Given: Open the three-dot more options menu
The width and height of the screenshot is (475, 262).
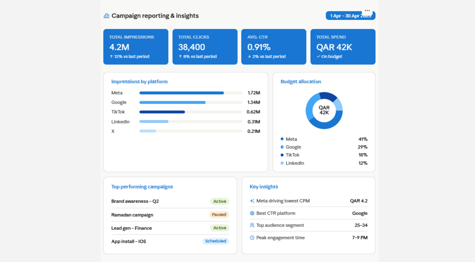Looking at the screenshot, I should (367, 11).
